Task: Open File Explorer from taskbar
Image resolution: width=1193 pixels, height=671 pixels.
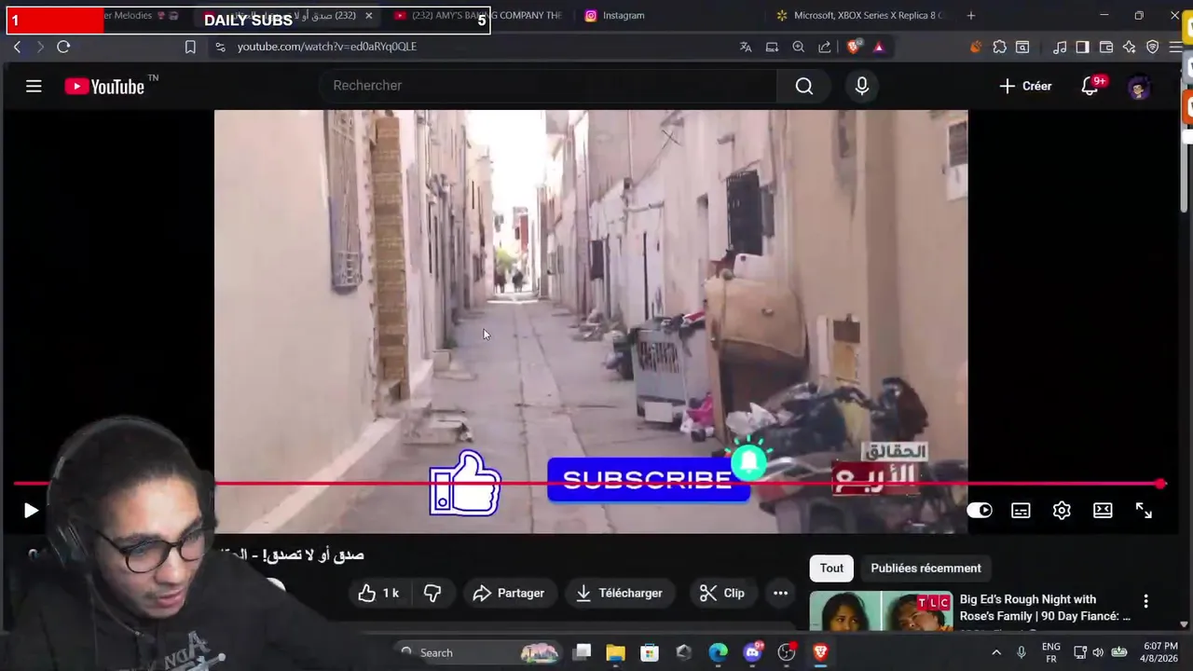Action: (615, 652)
